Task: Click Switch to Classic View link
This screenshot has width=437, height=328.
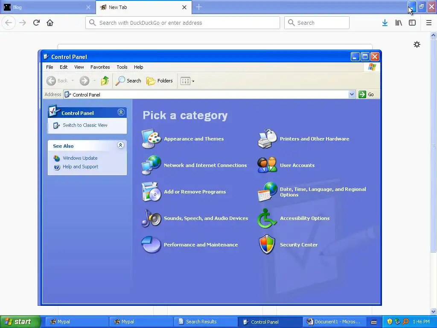Action: pyautogui.click(x=85, y=125)
